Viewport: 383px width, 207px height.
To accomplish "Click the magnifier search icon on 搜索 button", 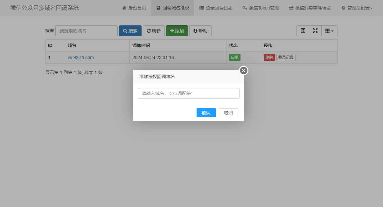I will (x=125, y=31).
